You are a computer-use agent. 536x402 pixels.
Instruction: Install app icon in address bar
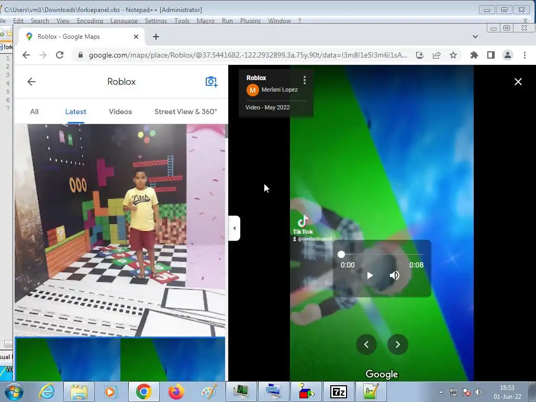point(420,55)
